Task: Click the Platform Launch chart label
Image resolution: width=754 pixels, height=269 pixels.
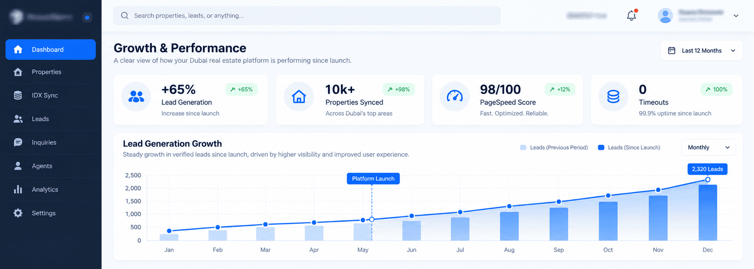Action: (x=373, y=179)
